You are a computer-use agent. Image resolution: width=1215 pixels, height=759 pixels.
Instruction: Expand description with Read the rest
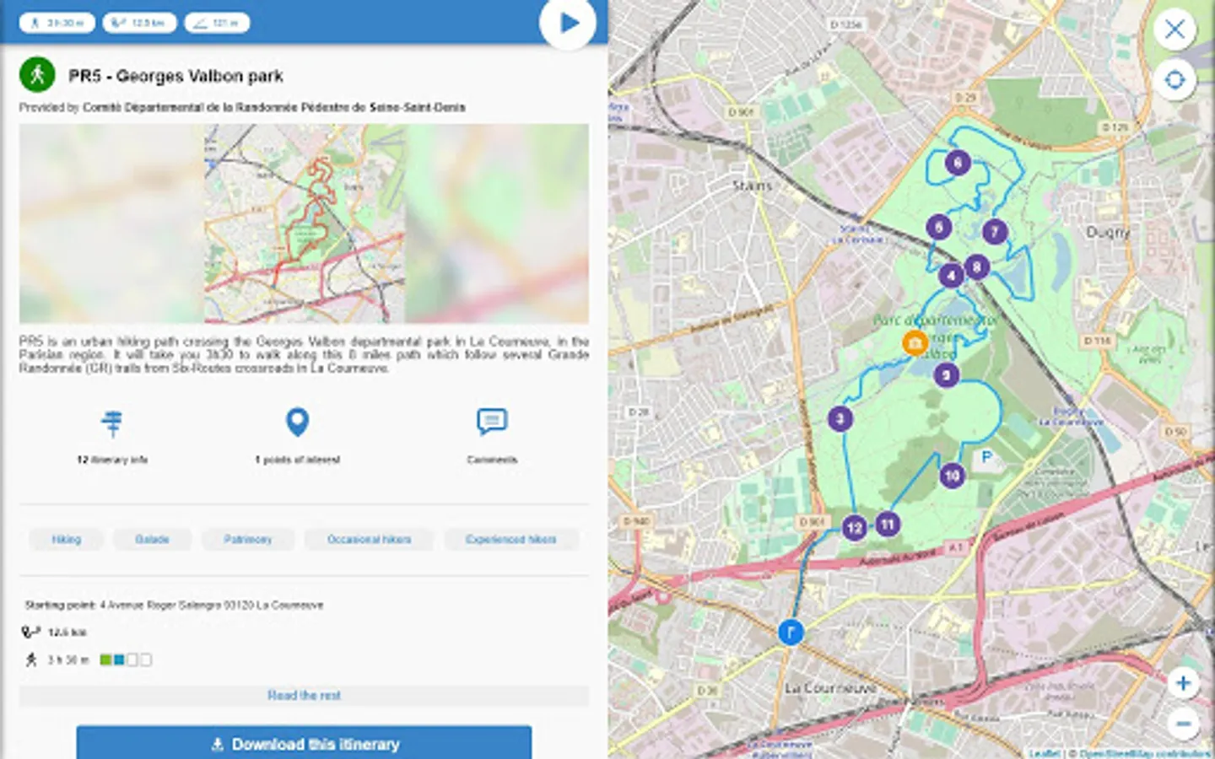click(304, 695)
